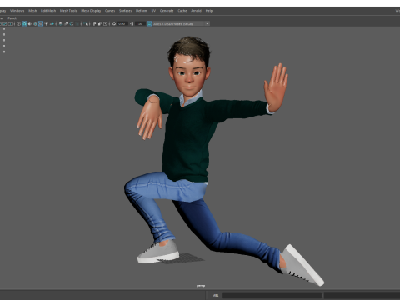Image resolution: width=400 pixels, height=300 pixels.
Task: Open the Windows menu
Action: pyautogui.click(x=17, y=11)
